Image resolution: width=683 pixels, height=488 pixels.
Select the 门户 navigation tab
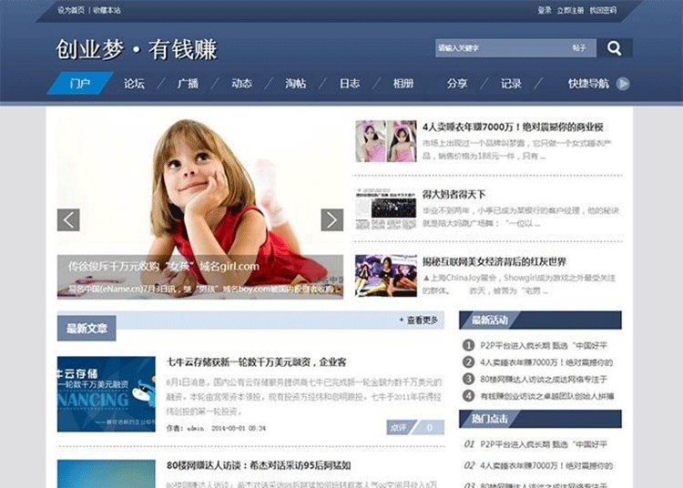[80, 83]
